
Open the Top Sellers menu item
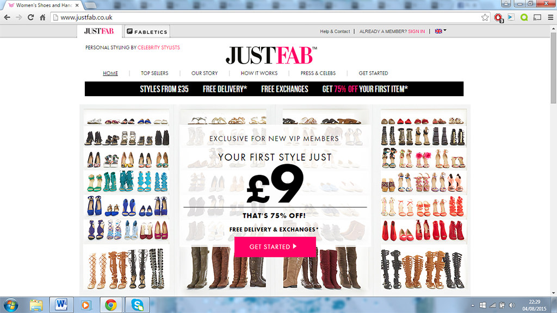pos(154,73)
